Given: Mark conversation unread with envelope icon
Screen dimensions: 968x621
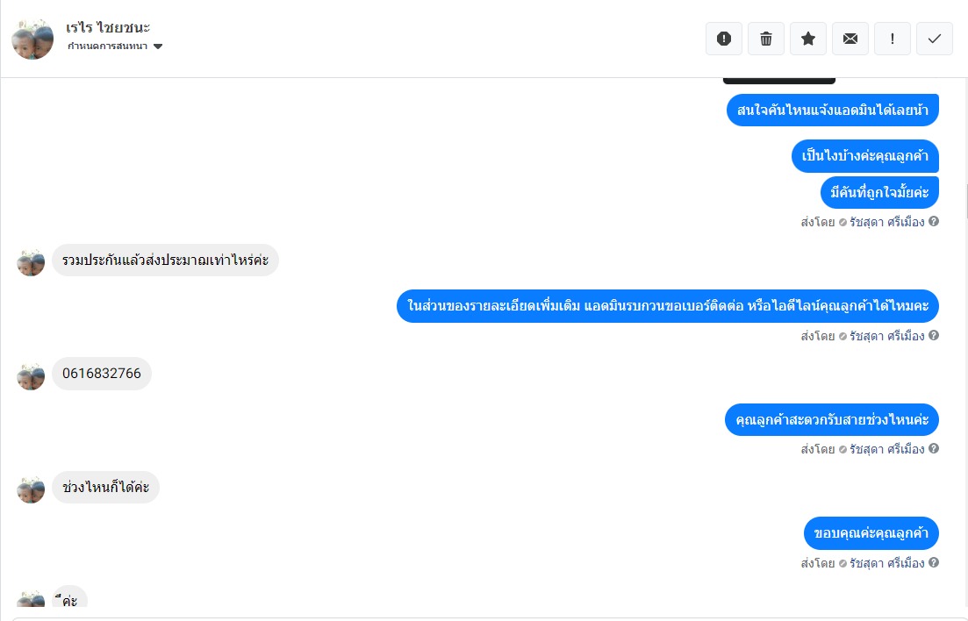Looking at the screenshot, I should point(850,39).
